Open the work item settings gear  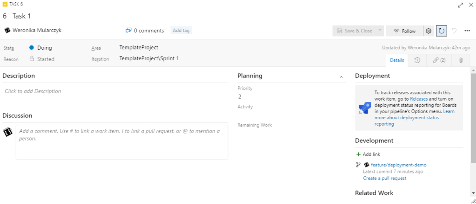pyautogui.click(x=429, y=31)
